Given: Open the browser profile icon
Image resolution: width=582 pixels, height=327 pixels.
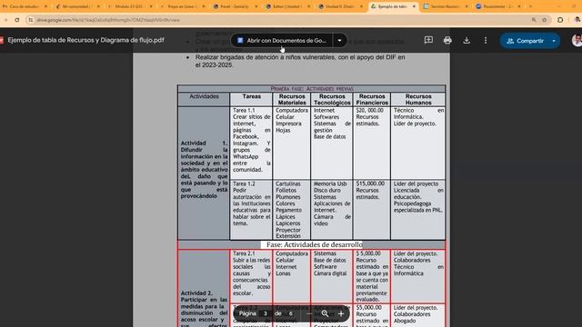Looking at the screenshot, I should pos(577,20).
